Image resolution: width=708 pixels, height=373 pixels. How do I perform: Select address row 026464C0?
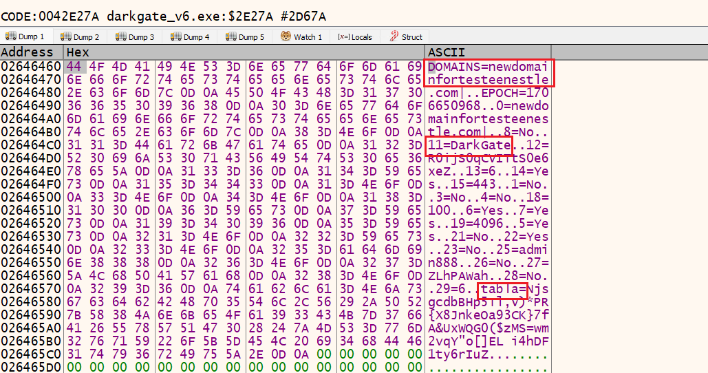pyautogui.click(x=31, y=145)
